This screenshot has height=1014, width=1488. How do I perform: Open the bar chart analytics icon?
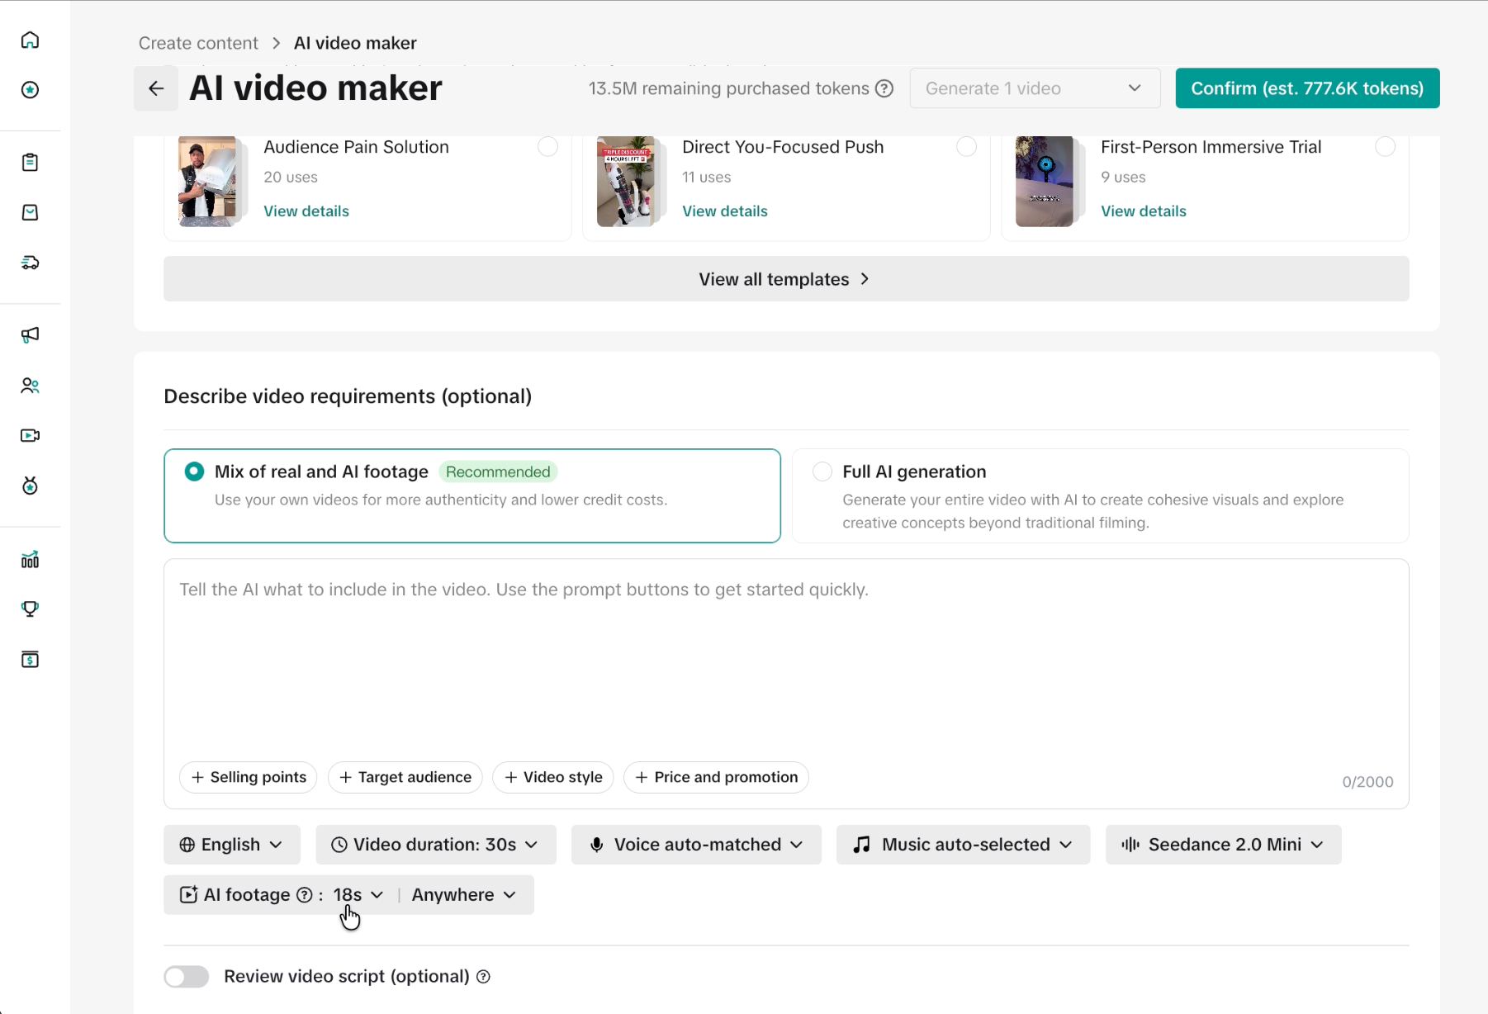point(30,559)
